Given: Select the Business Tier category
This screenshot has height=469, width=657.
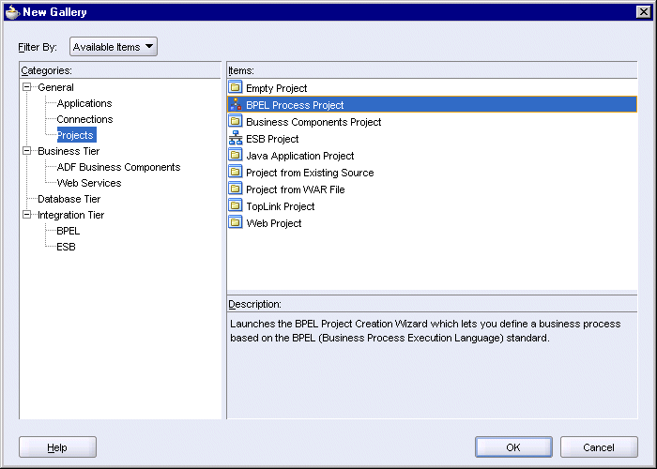Looking at the screenshot, I should click(x=69, y=151).
